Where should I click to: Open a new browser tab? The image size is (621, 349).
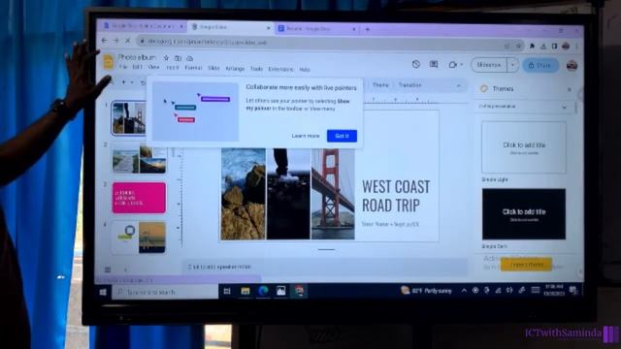click(368, 29)
